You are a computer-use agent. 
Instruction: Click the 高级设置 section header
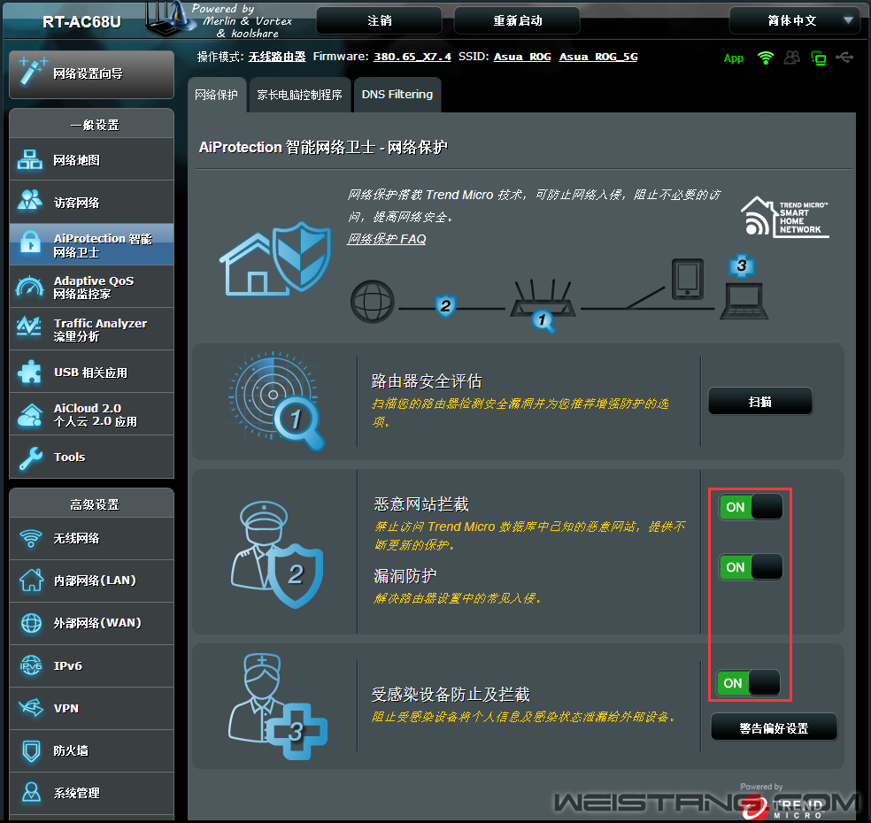click(x=92, y=504)
